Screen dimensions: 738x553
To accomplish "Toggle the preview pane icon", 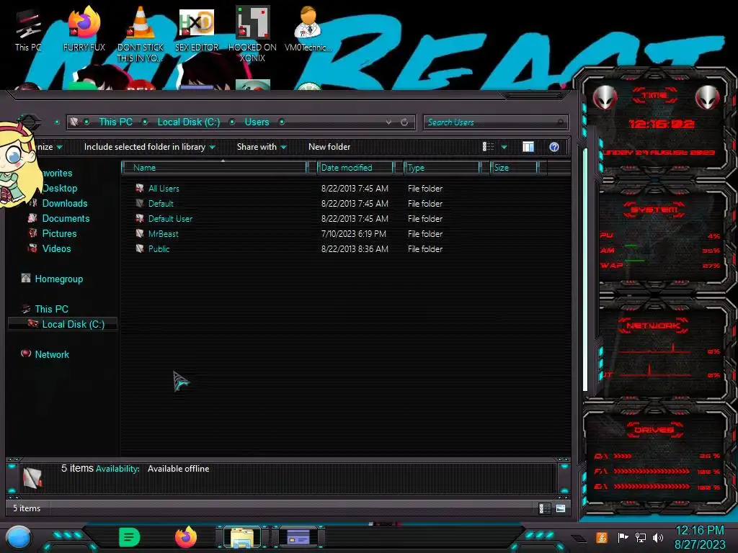I will pyautogui.click(x=528, y=147).
